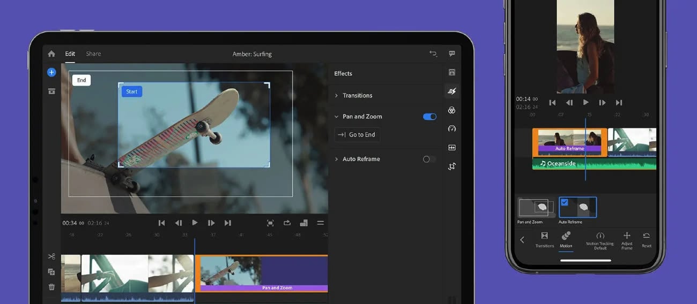Image resolution: width=697 pixels, height=304 pixels.
Task: Click the 00:34 timecode on tablet
Action: 70,223
